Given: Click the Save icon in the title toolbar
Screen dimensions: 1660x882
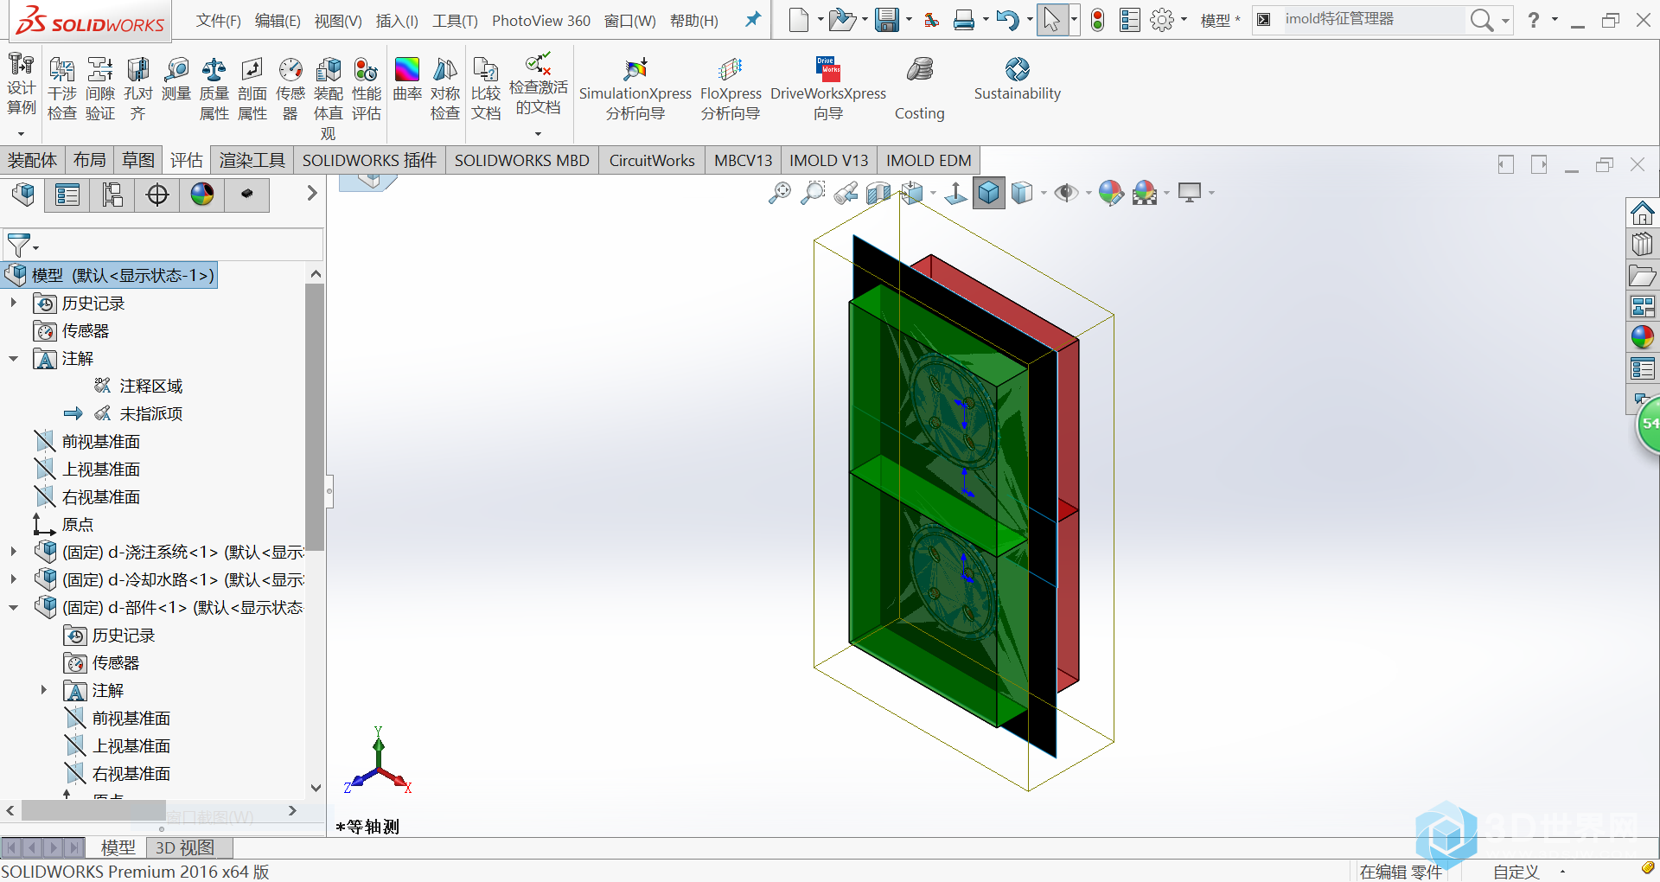Looking at the screenshot, I should point(886,20).
